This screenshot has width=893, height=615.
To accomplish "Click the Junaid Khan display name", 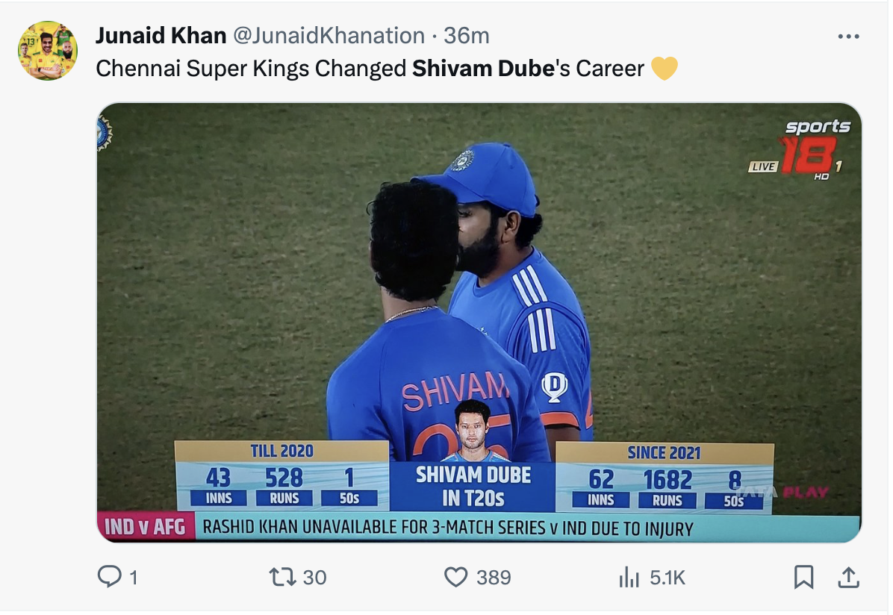I will [x=161, y=35].
